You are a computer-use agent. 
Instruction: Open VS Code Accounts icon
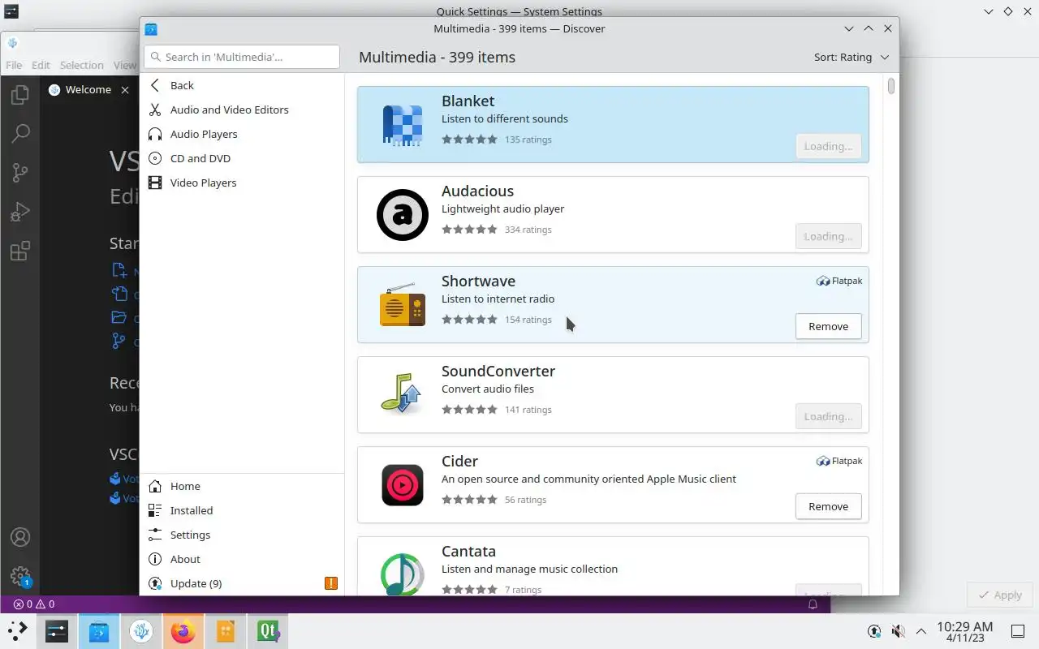tap(20, 537)
